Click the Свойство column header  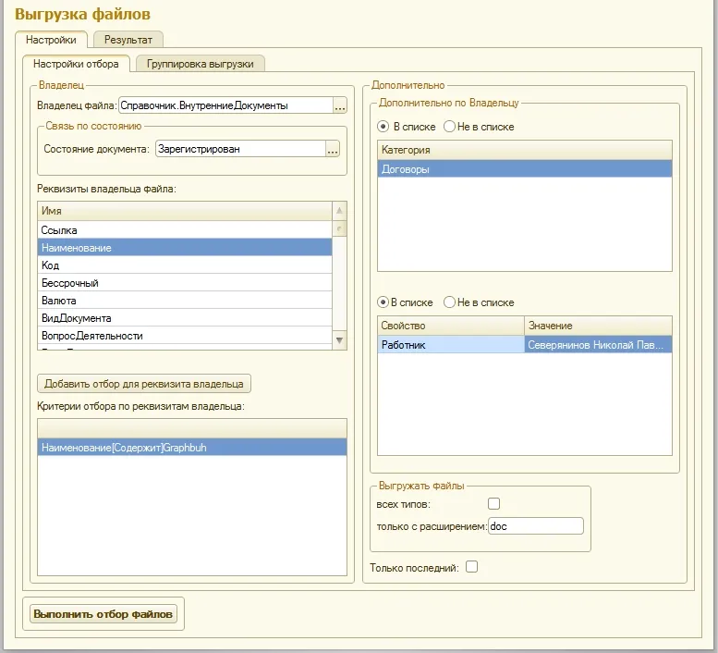451,326
